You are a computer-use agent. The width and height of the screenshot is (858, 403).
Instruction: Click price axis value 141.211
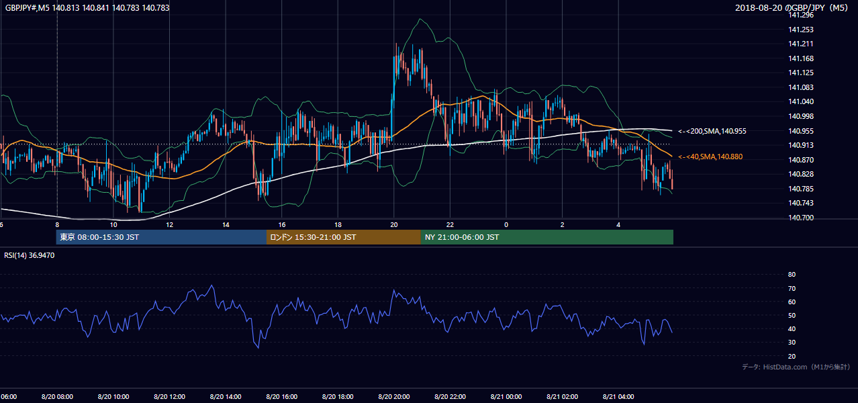tap(801, 44)
